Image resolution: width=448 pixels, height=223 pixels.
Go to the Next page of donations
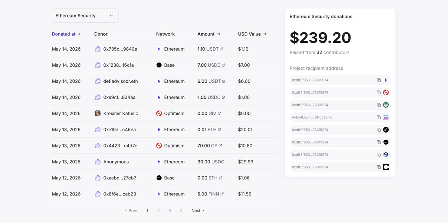click(198, 211)
